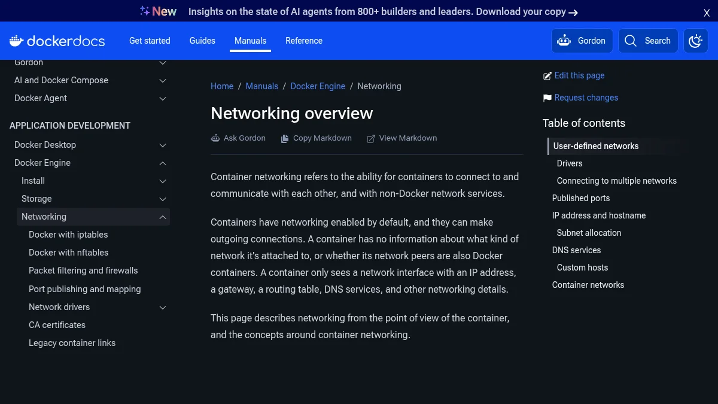
Task: Collapse the Networking section chevron
Action: click(163, 217)
